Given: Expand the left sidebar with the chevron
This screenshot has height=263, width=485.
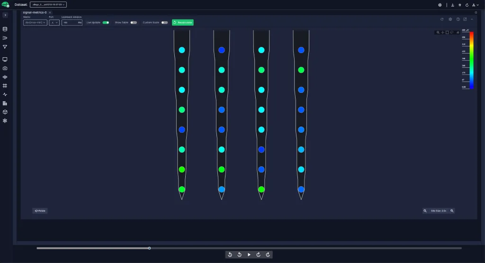Looking at the screenshot, I should pyautogui.click(x=5, y=15).
